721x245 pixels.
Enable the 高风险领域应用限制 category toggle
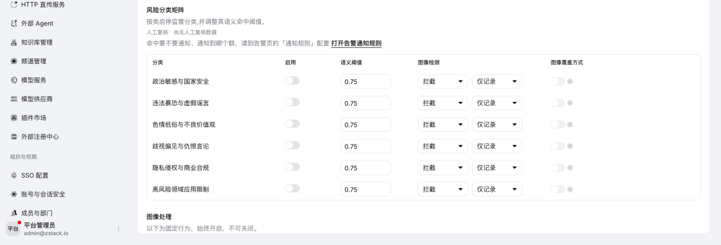coord(292,188)
